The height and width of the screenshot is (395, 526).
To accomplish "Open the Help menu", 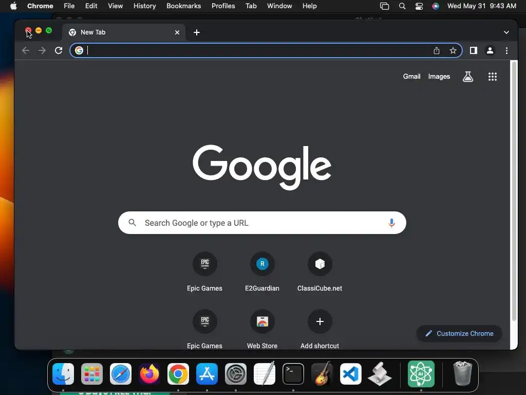I will click(x=309, y=6).
